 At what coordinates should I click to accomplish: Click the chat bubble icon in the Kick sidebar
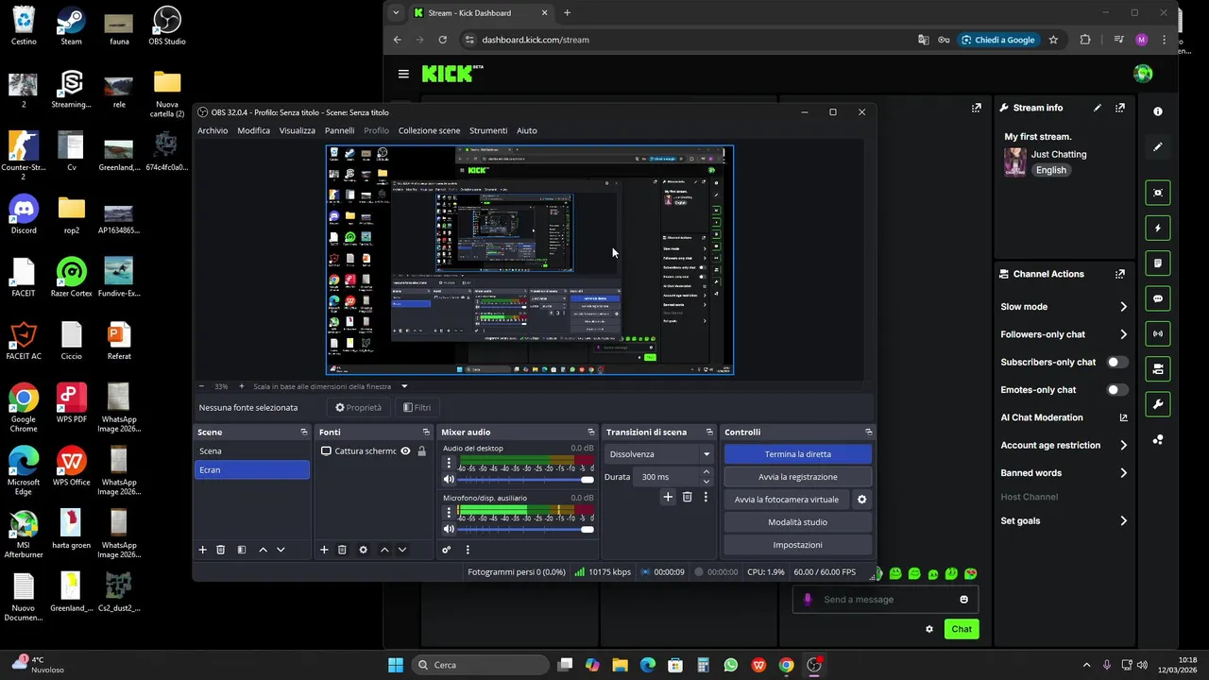[1158, 298]
